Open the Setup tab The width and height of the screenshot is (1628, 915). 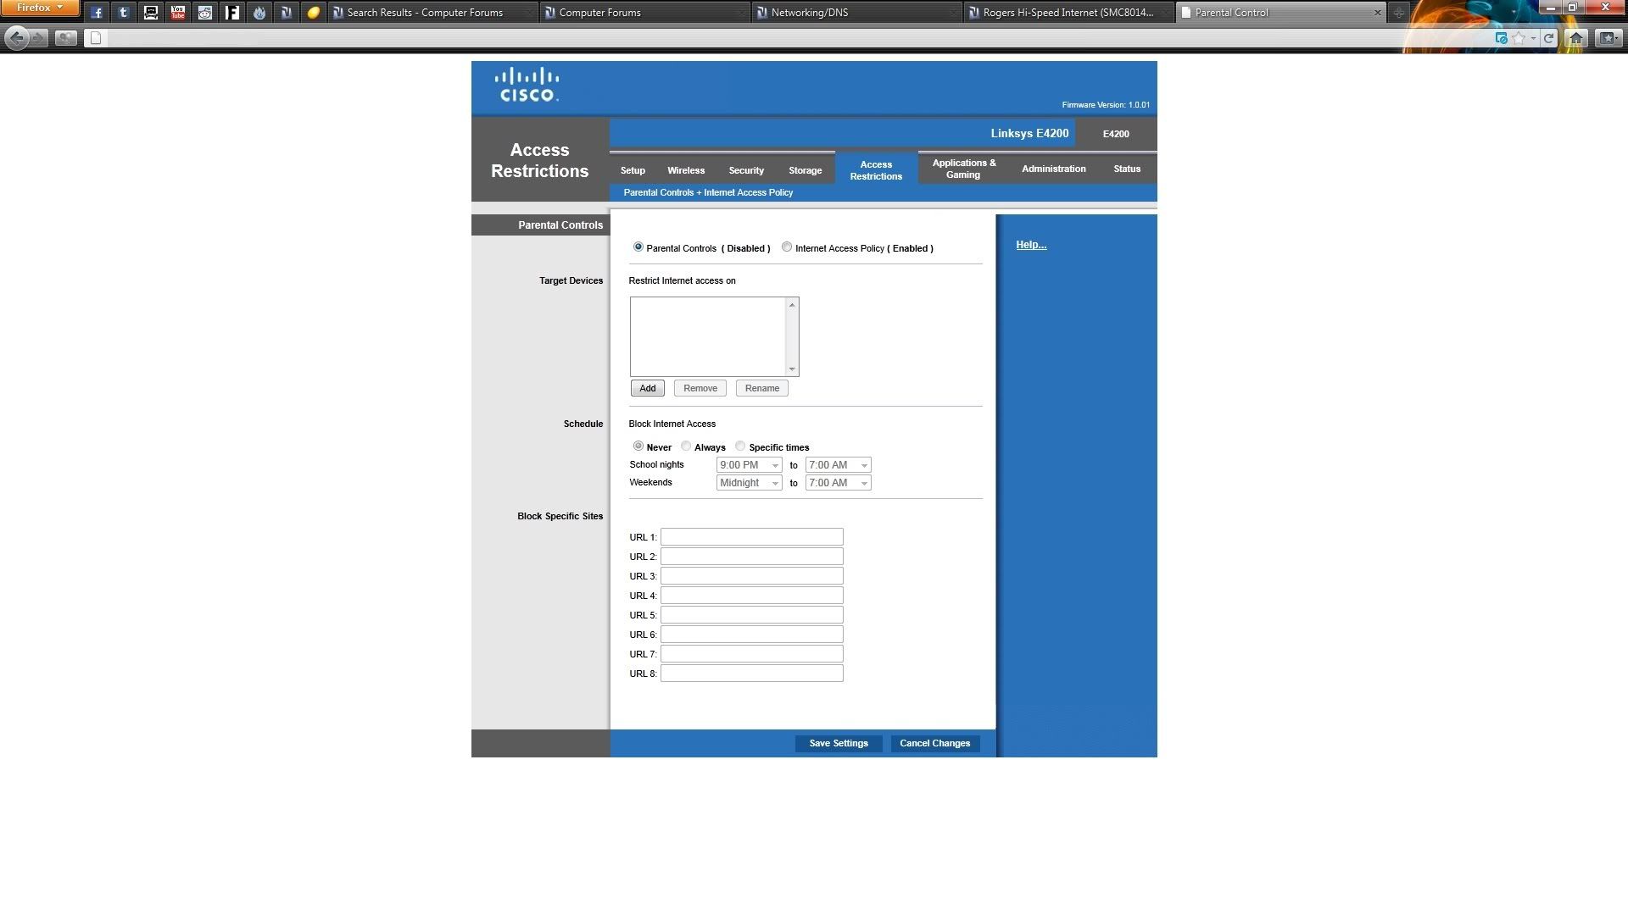pos(633,170)
